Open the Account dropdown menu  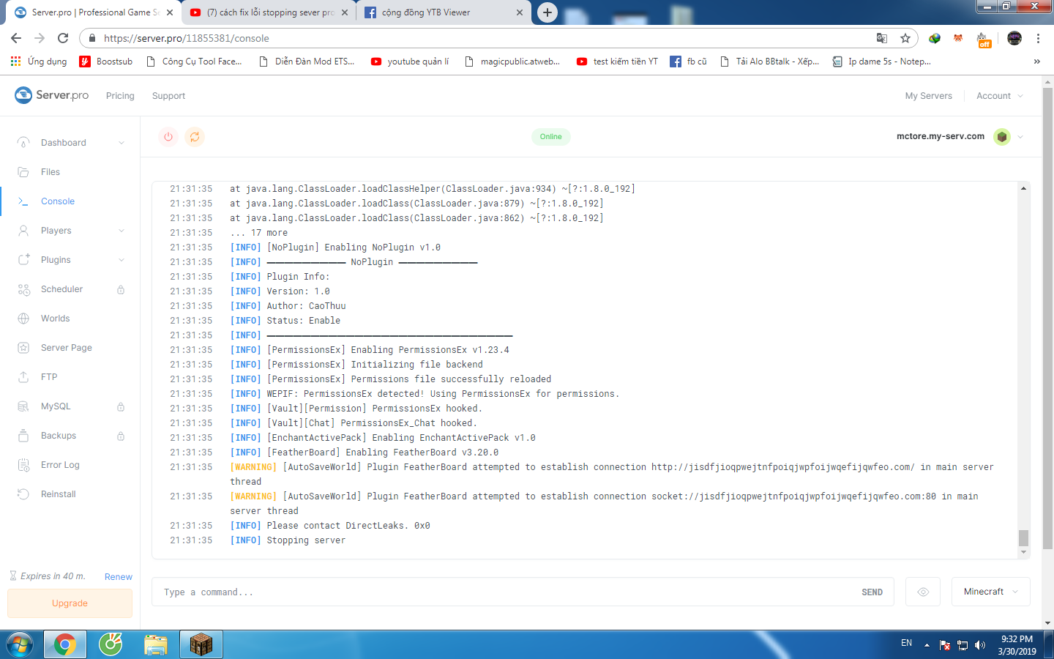pos(1000,96)
